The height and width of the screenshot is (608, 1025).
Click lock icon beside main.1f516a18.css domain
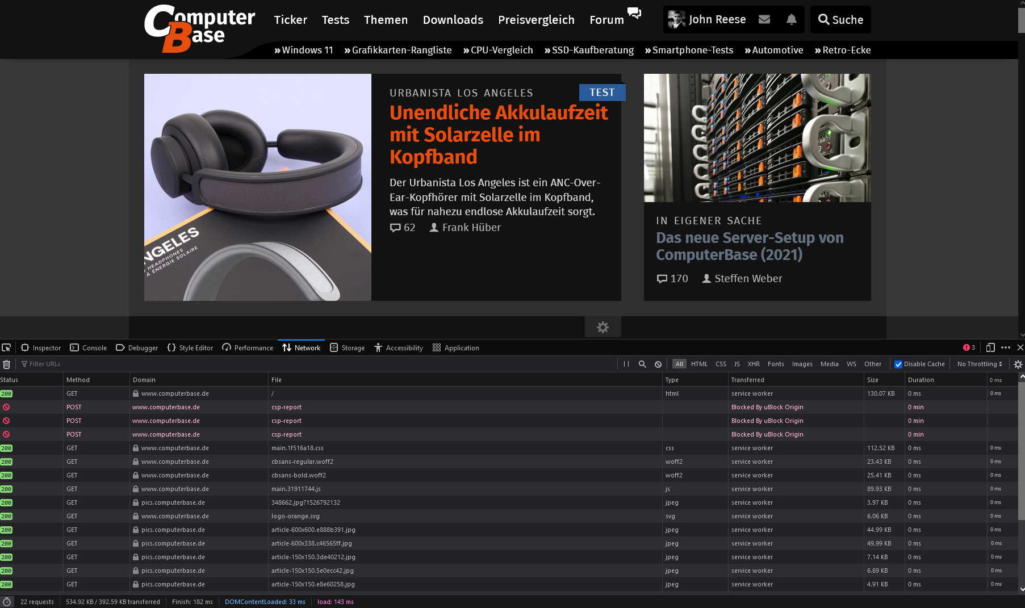tap(136, 448)
